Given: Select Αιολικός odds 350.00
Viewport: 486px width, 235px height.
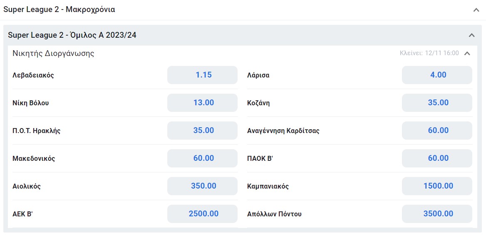Looking at the screenshot, I should coord(202,186).
